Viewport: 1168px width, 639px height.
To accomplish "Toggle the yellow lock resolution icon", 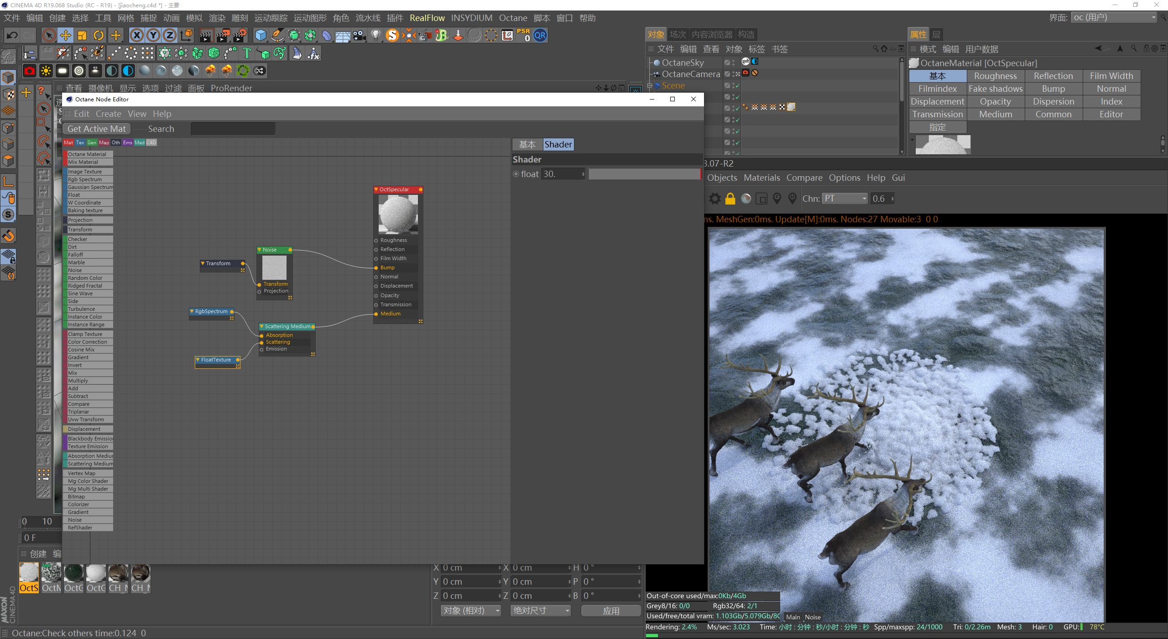I will pyautogui.click(x=730, y=199).
